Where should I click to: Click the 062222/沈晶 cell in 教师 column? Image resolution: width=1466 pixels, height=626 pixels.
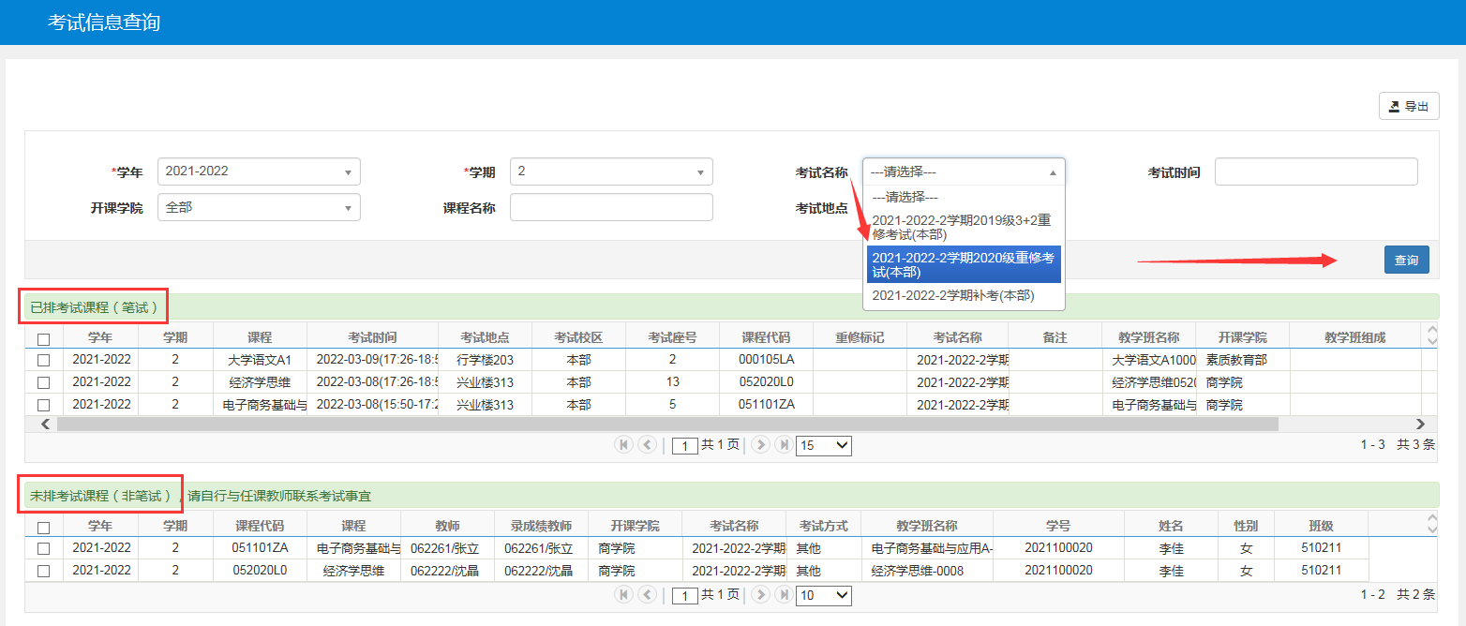[x=447, y=570]
